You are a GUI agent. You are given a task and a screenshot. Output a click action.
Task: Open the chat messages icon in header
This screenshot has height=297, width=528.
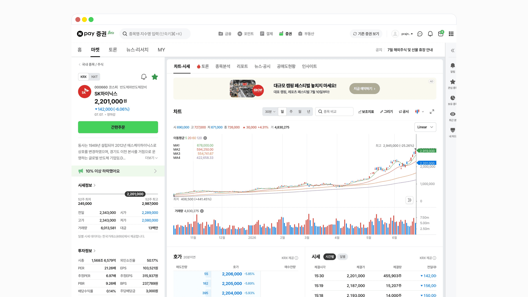click(420, 34)
